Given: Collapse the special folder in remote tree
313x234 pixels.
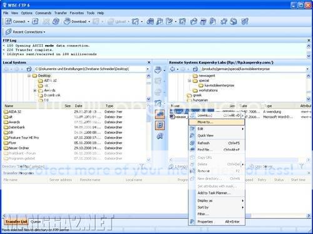Looking at the screenshot, I should pyautogui.click(x=190, y=81).
